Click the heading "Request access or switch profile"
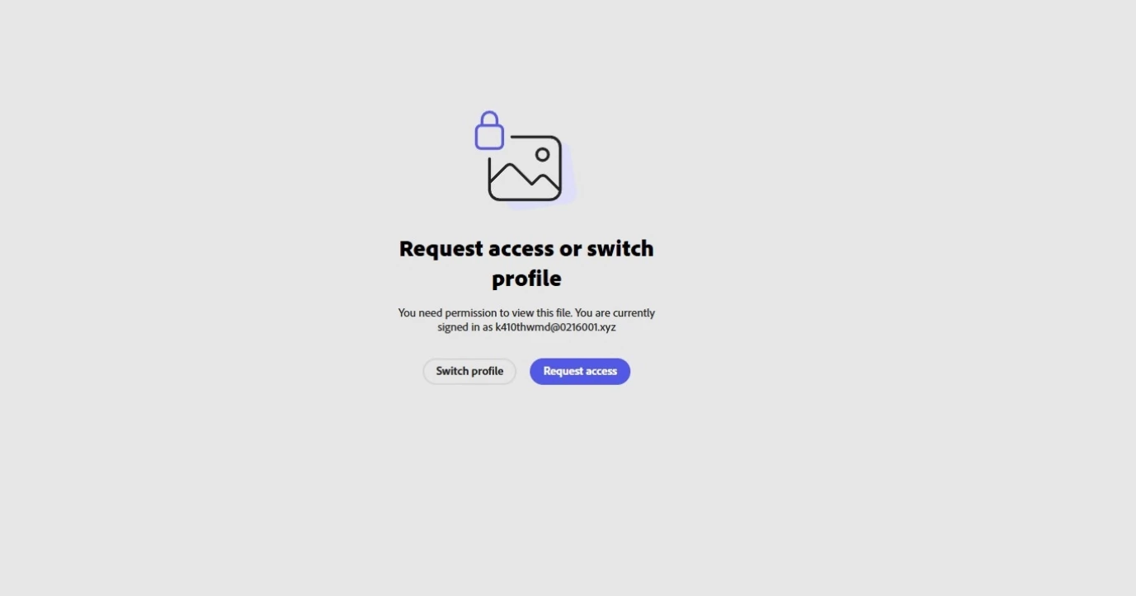 (526, 263)
